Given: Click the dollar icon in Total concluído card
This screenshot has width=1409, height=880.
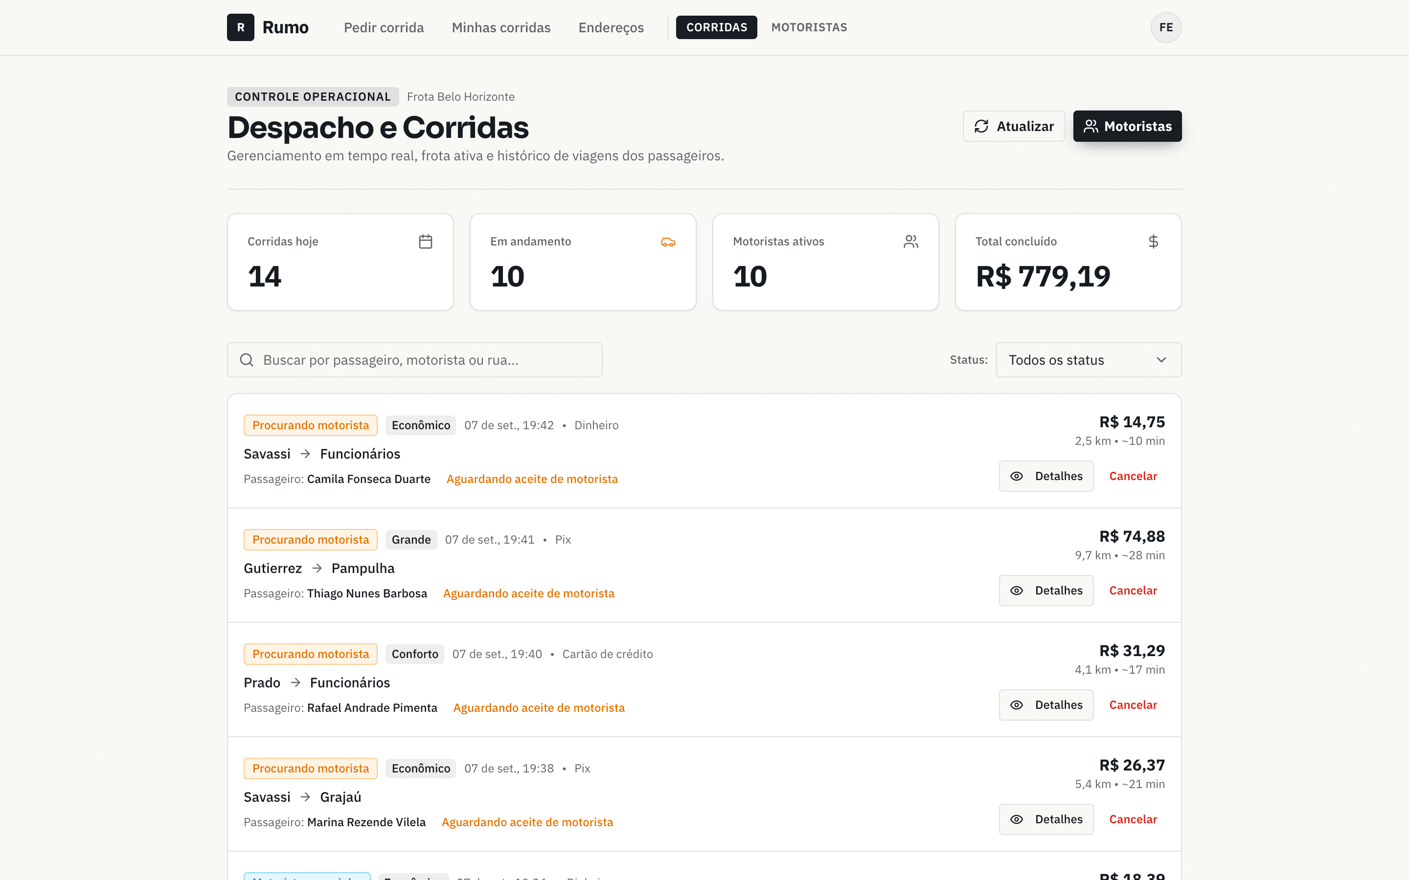Looking at the screenshot, I should click(1154, 242).
